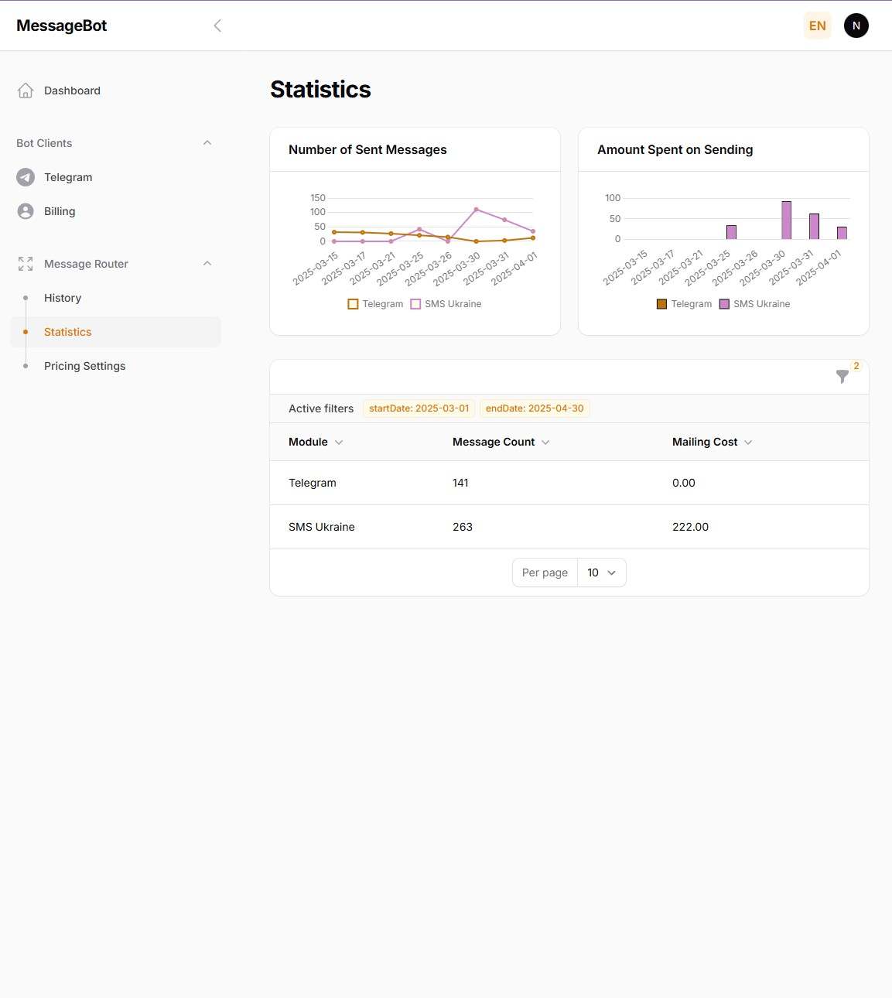The width and height of the screenshot is (892, 998).
Task: Click the Message Router expand-arrows icon
Action: 26,264
